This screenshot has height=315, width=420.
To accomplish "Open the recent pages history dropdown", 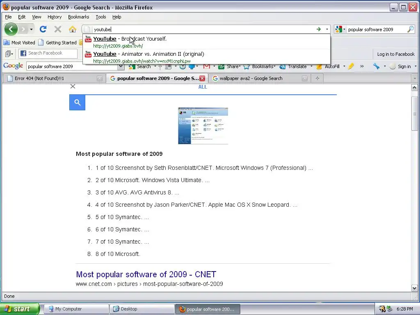I will pos(31,29).
